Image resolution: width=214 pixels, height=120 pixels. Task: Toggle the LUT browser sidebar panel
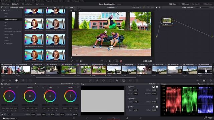pyautogui.click(x=2, y=7)
